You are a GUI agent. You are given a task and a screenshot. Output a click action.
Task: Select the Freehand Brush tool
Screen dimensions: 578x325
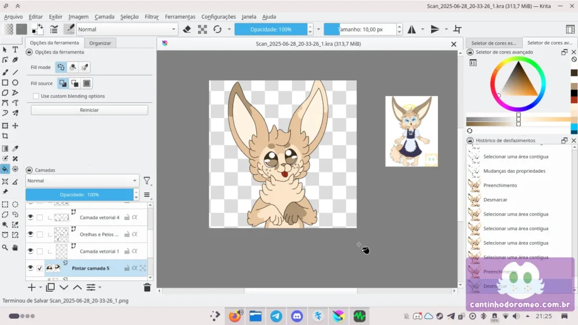pos(5,72)
